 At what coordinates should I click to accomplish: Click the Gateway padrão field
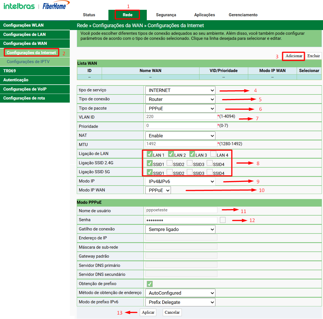coord(181,256)
